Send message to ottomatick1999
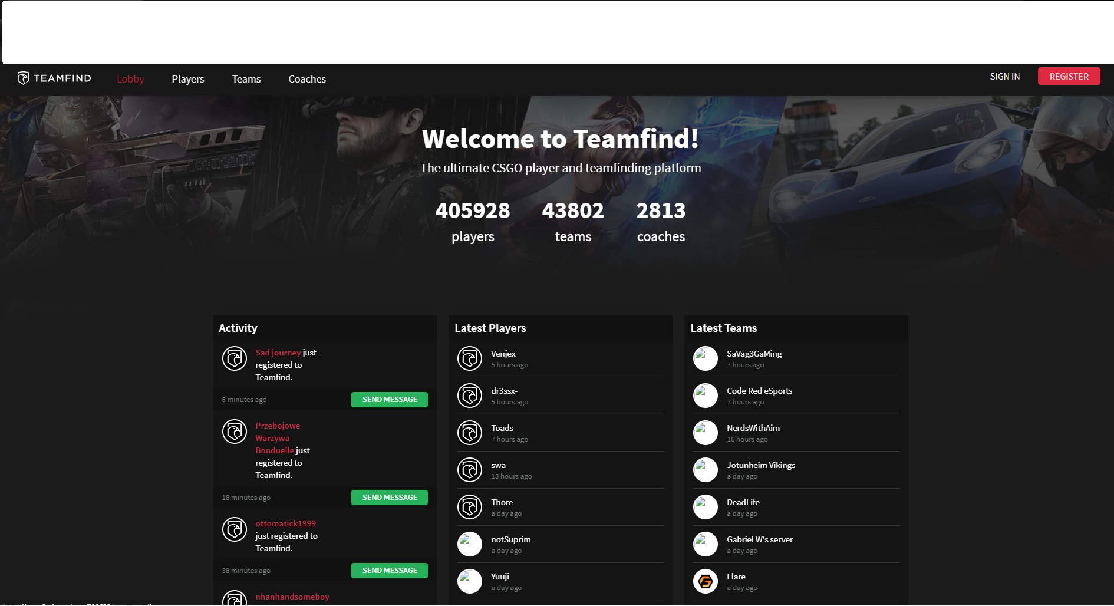 click(390, 571)
